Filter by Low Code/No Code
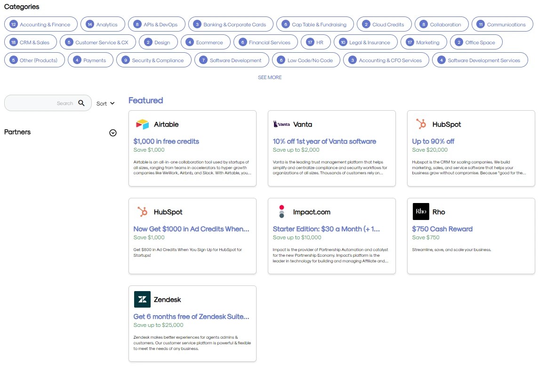This screenshot has height=366, width=546. (x=306, y=60)
